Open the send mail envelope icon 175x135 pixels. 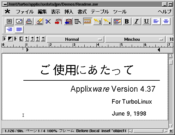tap(19, 21)
